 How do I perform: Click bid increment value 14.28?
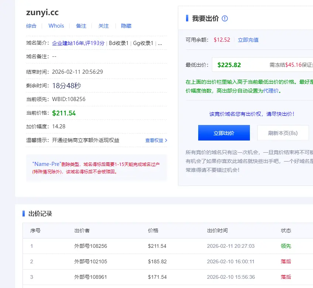point(59,126)
